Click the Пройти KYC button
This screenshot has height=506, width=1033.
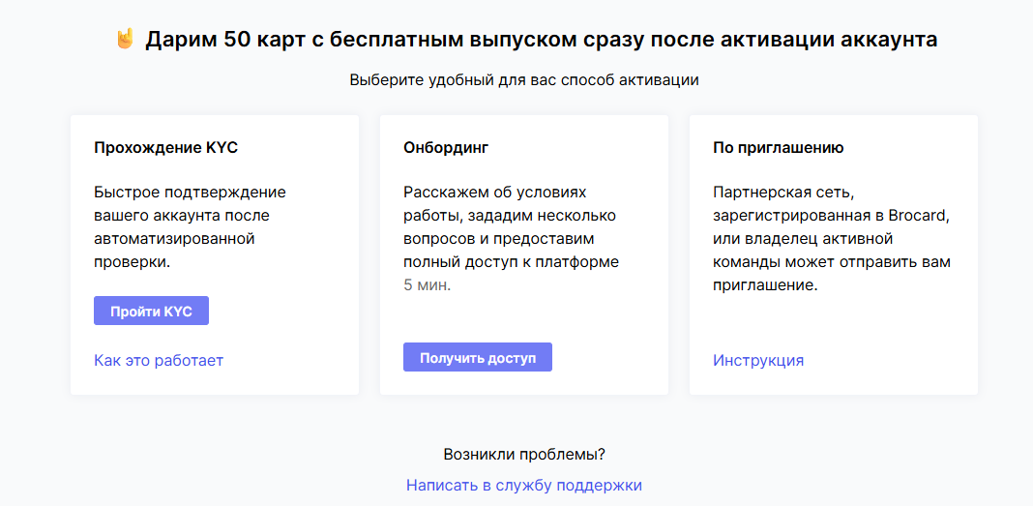[151, 311]
